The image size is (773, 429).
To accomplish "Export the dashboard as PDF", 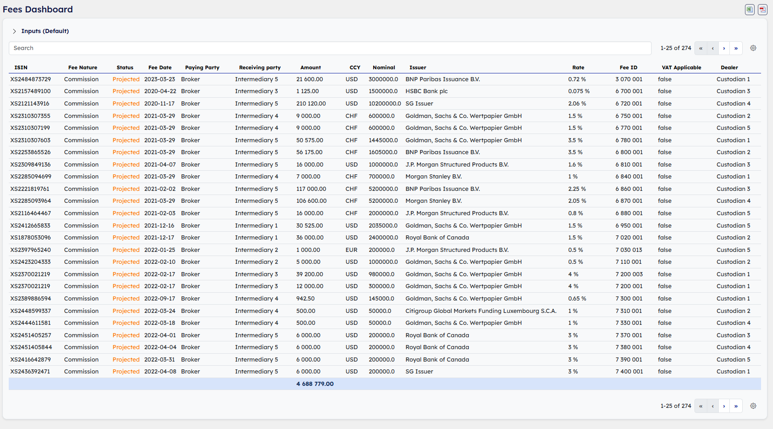I will pyautogui.click(x=762, y=10).
